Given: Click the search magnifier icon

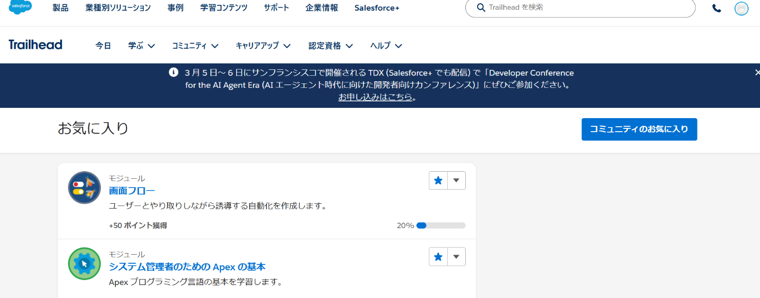Looking at the screenshot, I should click(481, 8).
